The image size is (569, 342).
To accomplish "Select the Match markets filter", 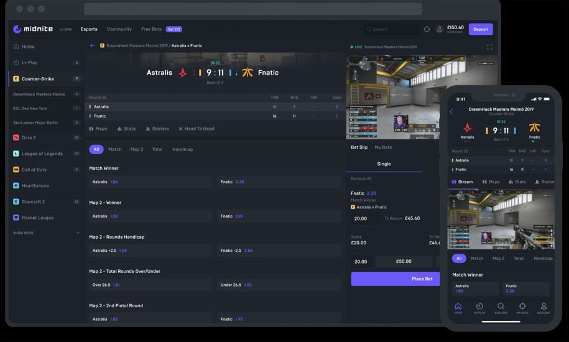I will tap(114, 149).
